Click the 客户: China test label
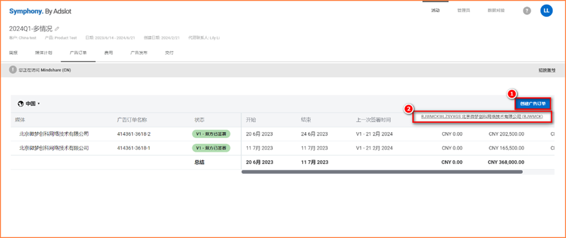 22,37
